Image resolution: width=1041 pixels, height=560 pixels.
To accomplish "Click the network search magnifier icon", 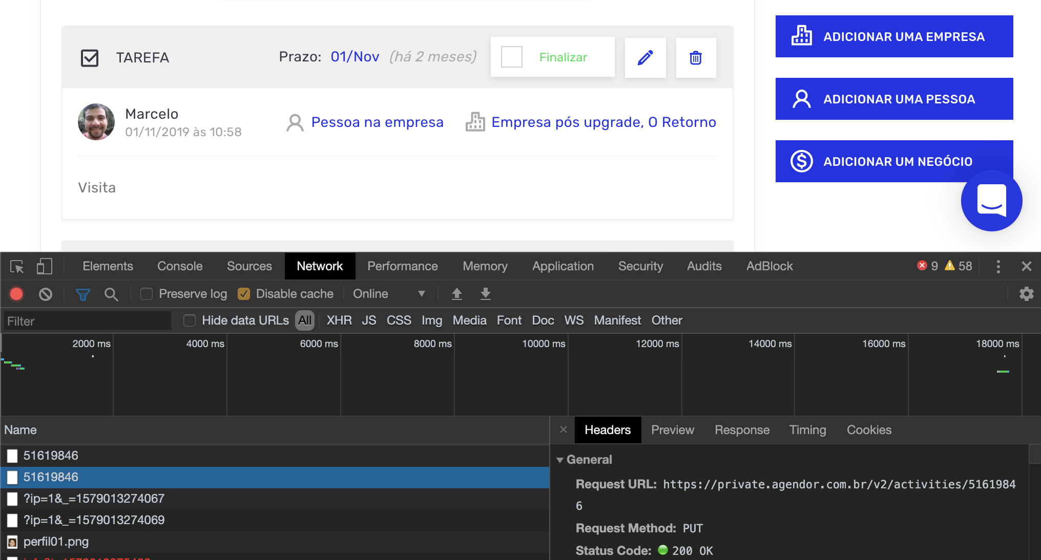I will tap(111, 294).
